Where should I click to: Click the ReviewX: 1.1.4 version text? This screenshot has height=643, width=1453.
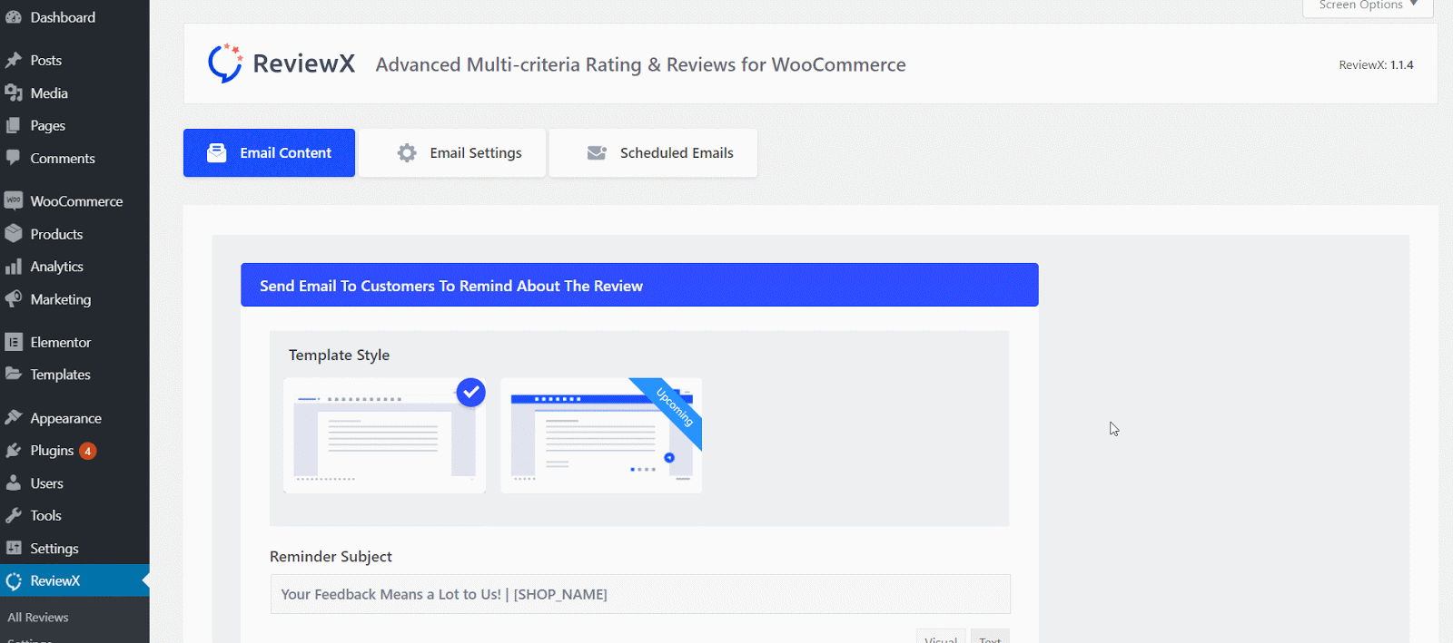[1376, 64]
